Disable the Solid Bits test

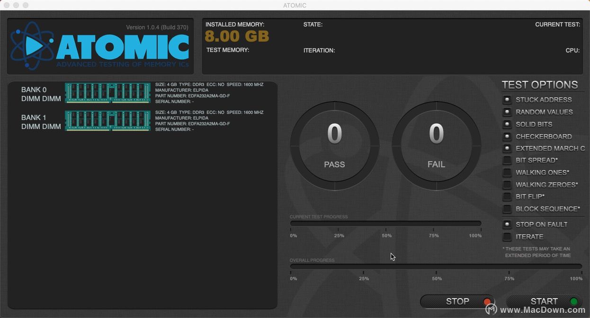tap(507, 124)
